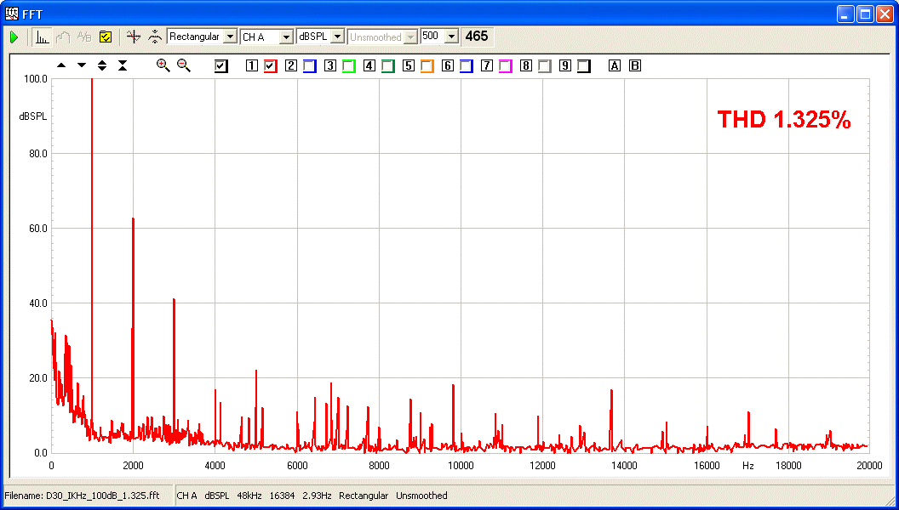The image size is (899, 510).
Task: Click the 10000 x-axis frequency label
Action: click(x=461, y=466)
